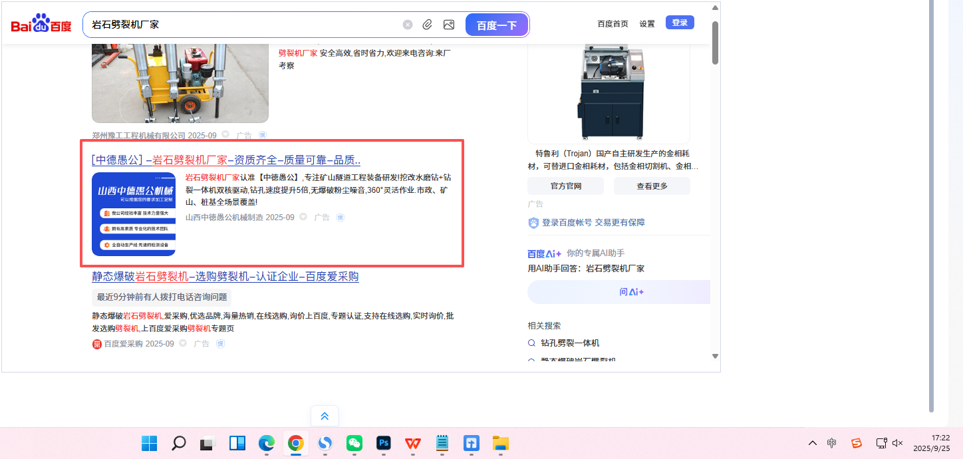This screenshot has height=459, width=963.
Task: Clear the search box text
Action: point(408,25)
